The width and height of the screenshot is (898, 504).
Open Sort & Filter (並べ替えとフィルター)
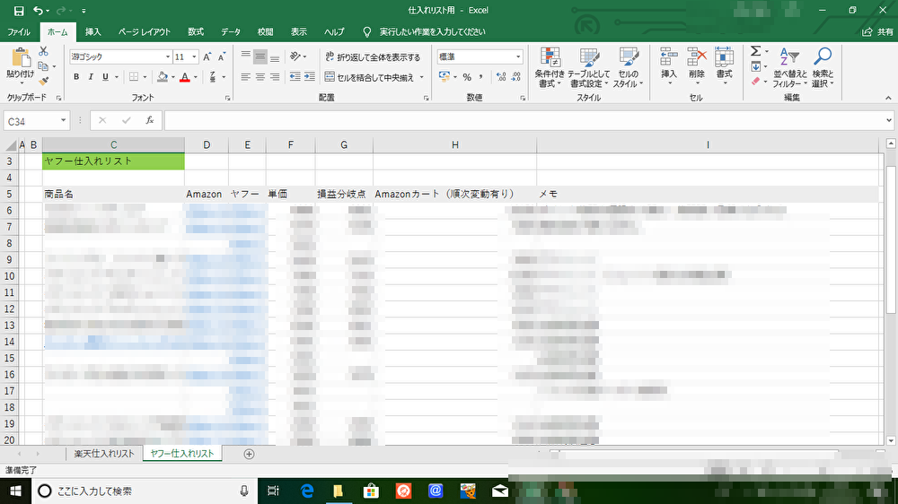pyautogui.click(x=789, y=67)
